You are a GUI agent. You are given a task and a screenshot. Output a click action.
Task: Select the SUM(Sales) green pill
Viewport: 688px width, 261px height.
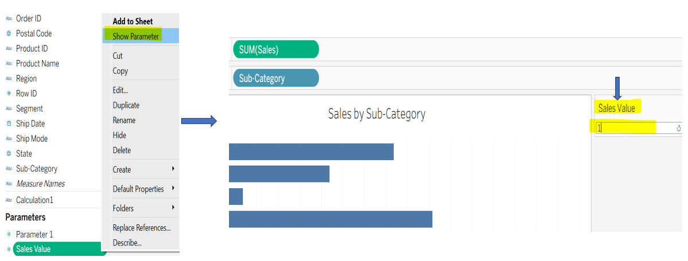point(275,50)
